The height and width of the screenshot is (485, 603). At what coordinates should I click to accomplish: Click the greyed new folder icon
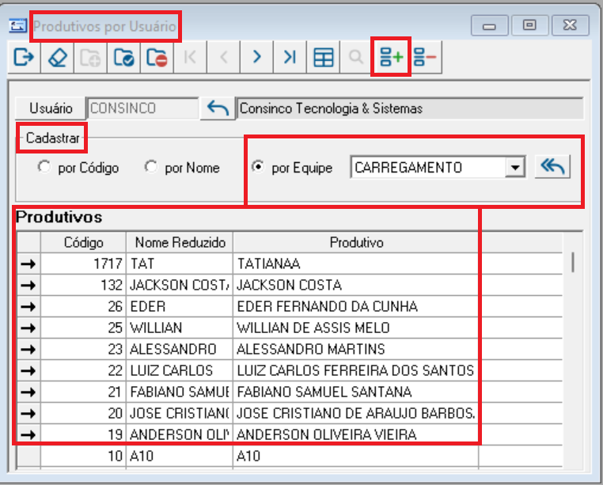click(x=90, y=58)
